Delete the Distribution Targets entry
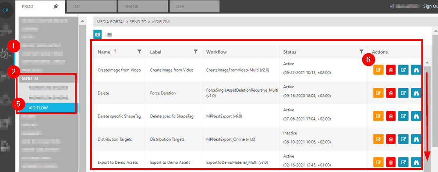 [391, 139]
